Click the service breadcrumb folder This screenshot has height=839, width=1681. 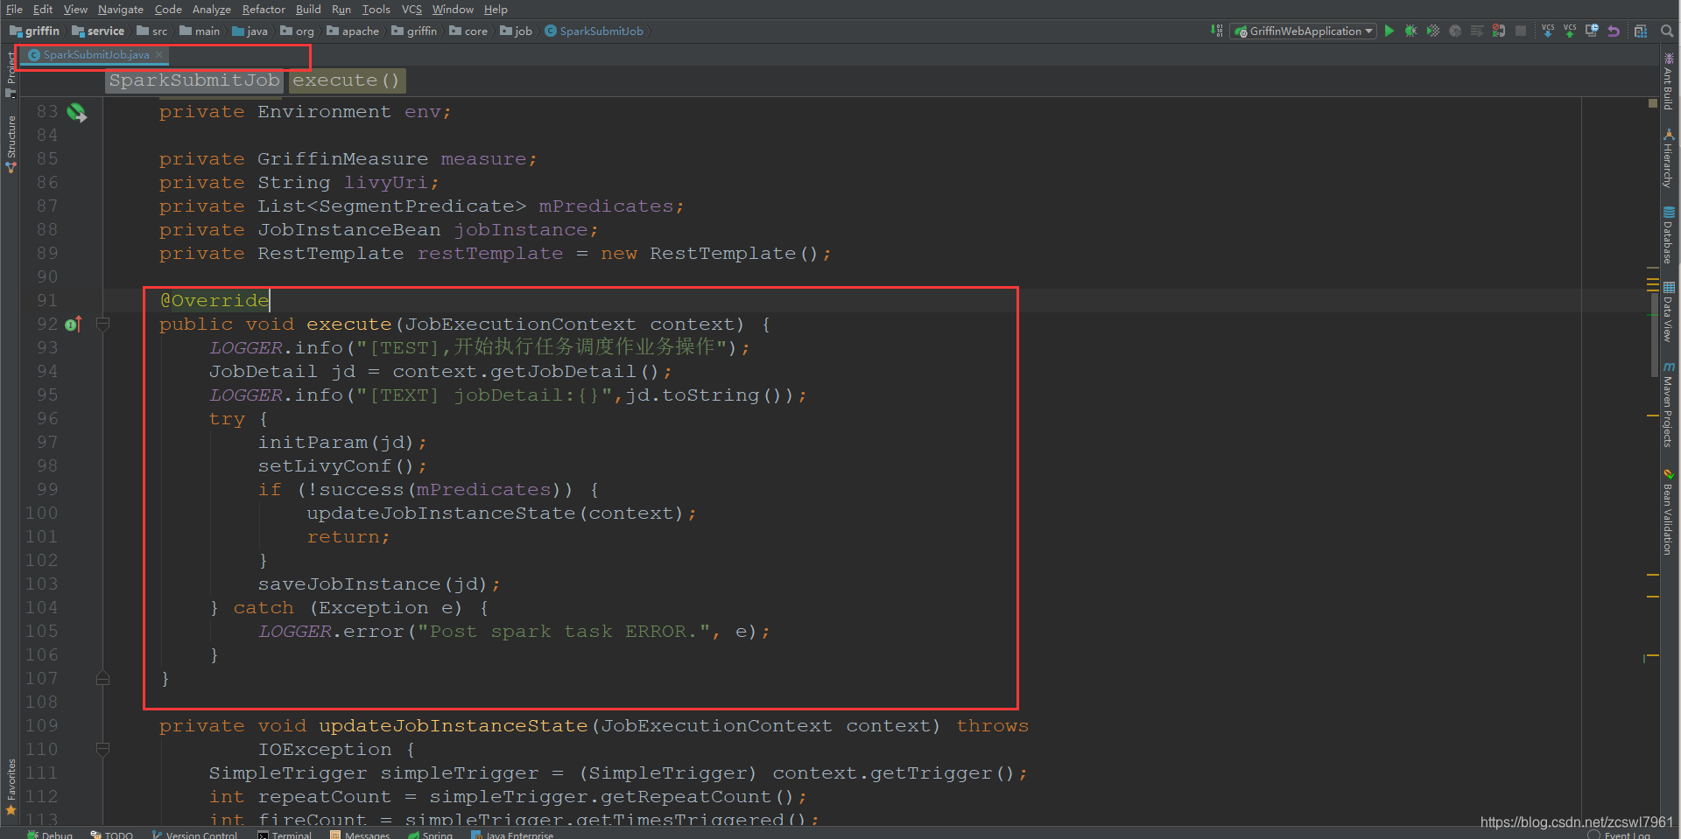(98, 31)
